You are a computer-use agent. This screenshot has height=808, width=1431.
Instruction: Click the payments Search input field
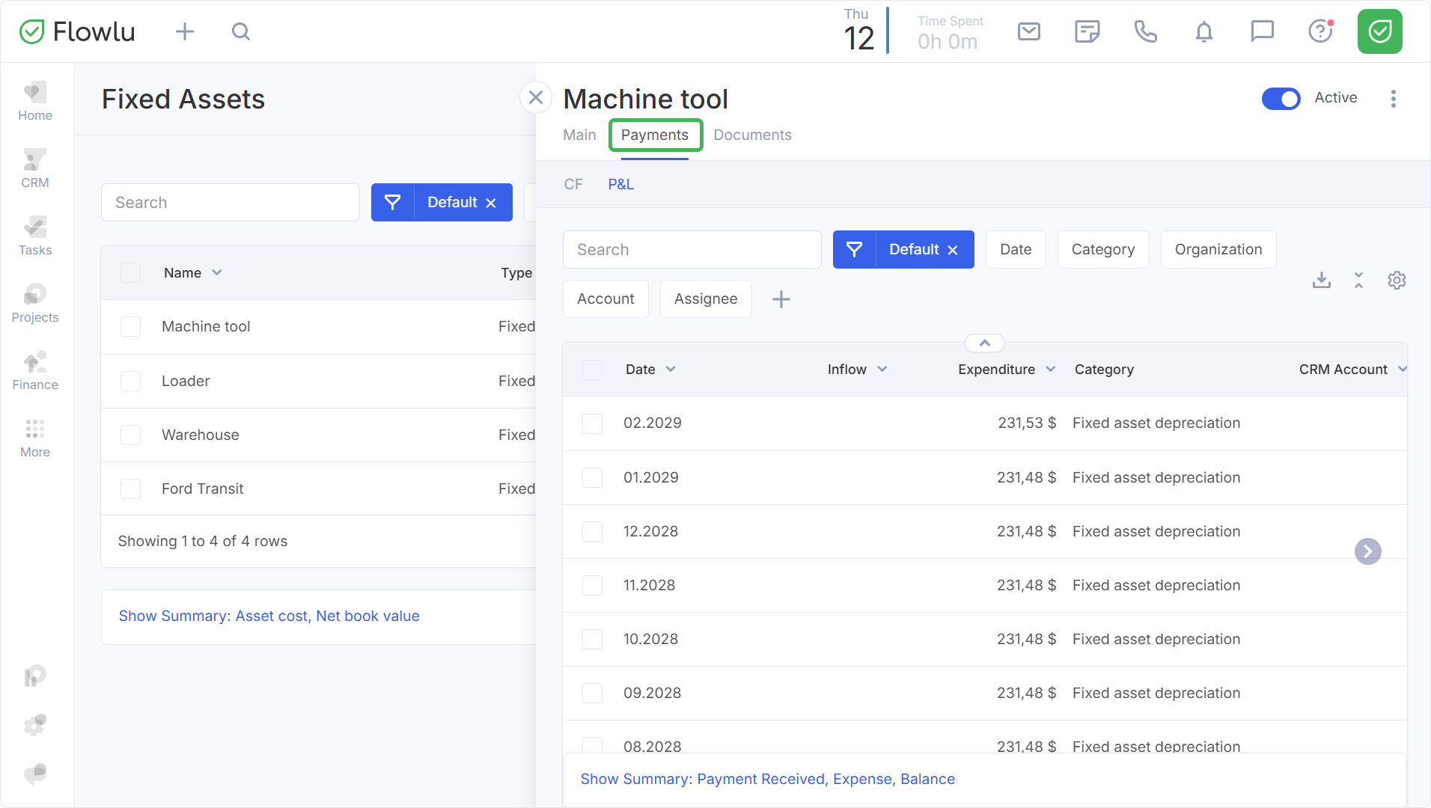(x=692, y=250)
